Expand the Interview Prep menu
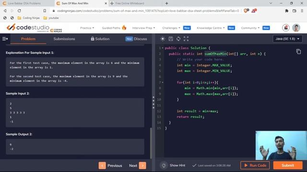 [x=143, y=28]
